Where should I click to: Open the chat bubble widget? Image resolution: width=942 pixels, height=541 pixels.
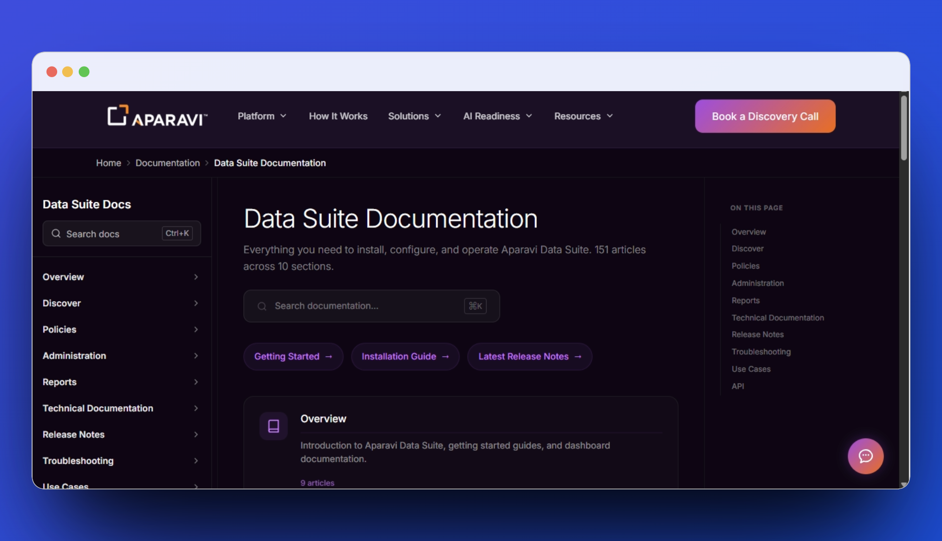pyautogui.click(x=865, y=456)
